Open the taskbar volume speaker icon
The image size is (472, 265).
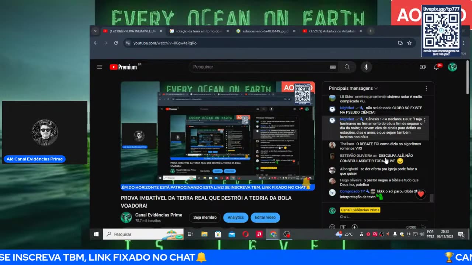pyautogui.click(x=422, y=234)
